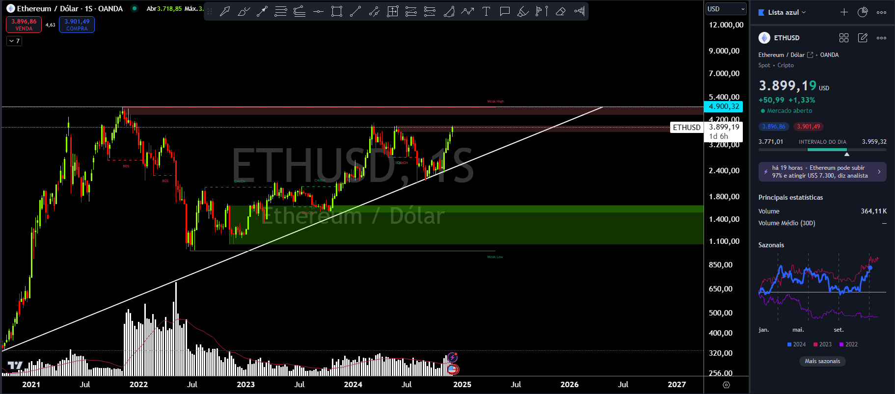This screenshot has width=895, height=394.
Task: Select the short position tool
Action: (x=430, y=11)
